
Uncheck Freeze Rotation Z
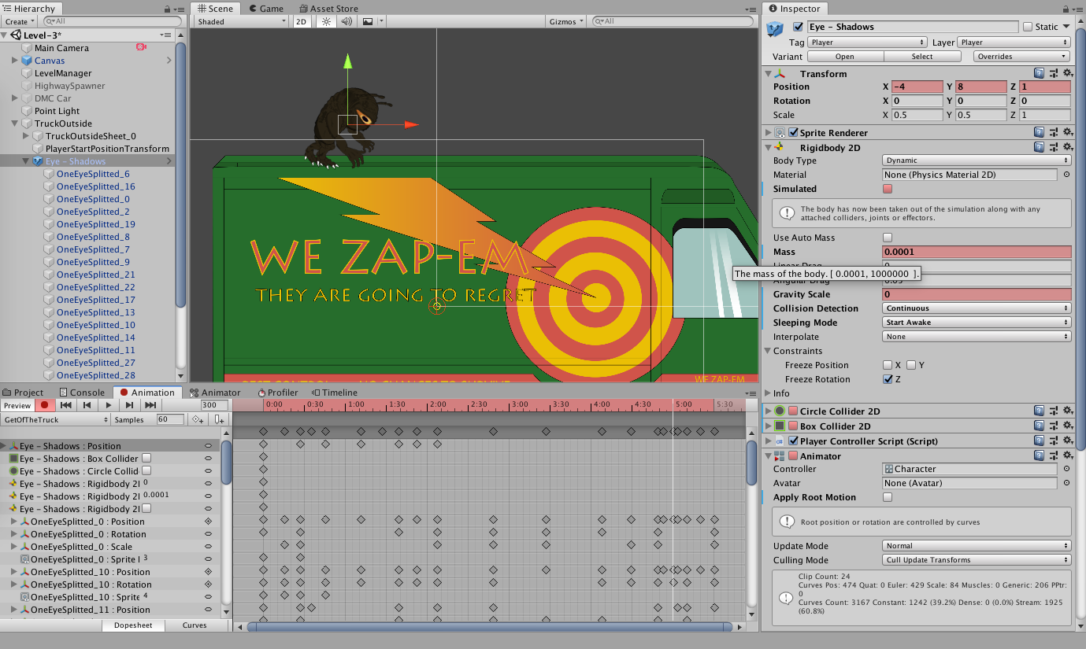click(x=888, y=379)
